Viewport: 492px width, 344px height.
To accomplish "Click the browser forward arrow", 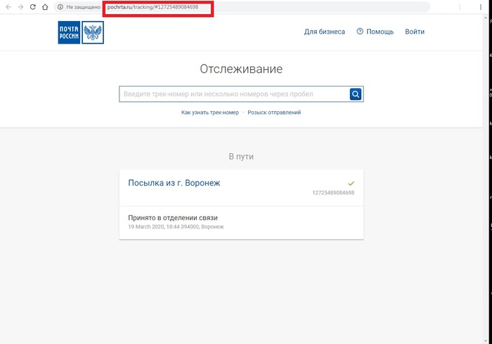I will pos(20,7).
